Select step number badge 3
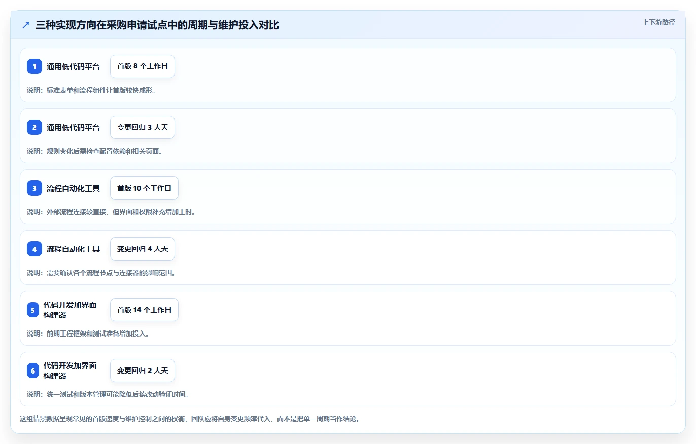The image size is (696, 444). coord(34,188)
